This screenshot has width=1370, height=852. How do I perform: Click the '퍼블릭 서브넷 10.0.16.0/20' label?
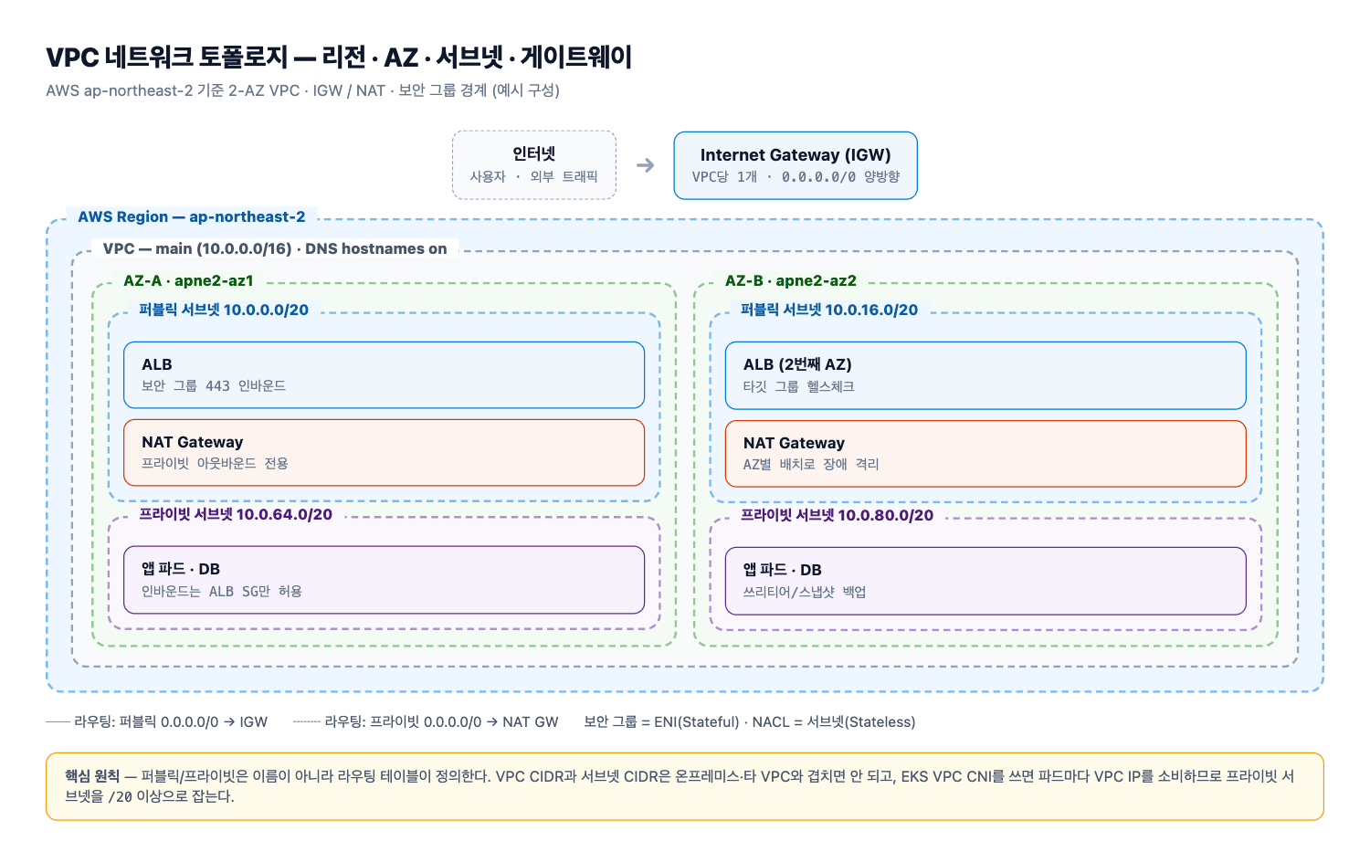coord(829,310)
